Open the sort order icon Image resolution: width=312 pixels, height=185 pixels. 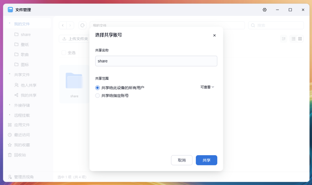point(284,39)
